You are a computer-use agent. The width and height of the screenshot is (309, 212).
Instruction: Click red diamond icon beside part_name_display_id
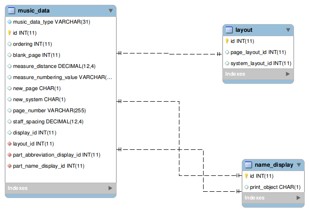pyautogui.click(x=9, y=166)
